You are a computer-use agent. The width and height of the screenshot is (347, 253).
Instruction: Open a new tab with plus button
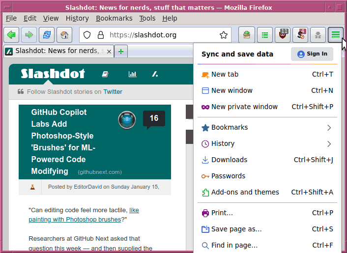click(x=121, y=52)
